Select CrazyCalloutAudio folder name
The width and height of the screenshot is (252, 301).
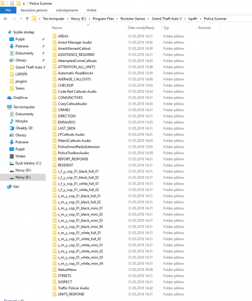click(x=72, y=104)
